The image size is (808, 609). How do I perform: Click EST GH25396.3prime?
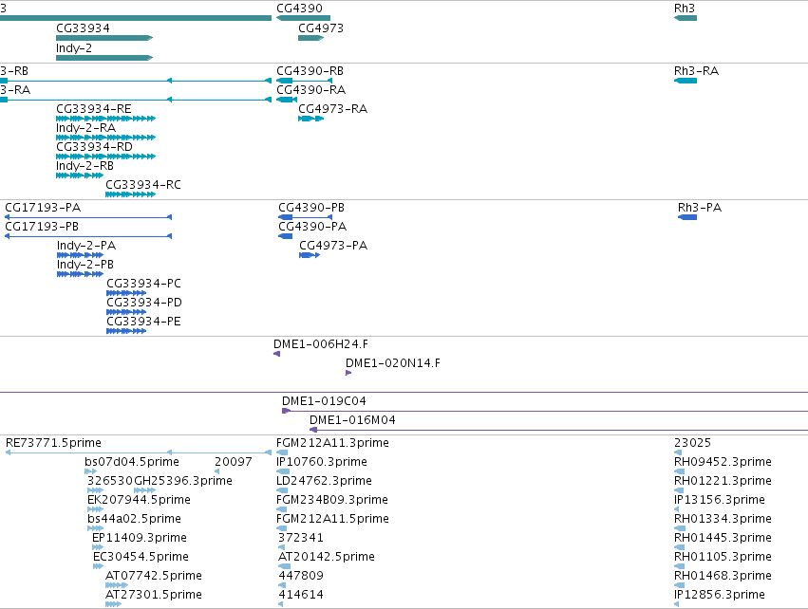coord(144,490)
